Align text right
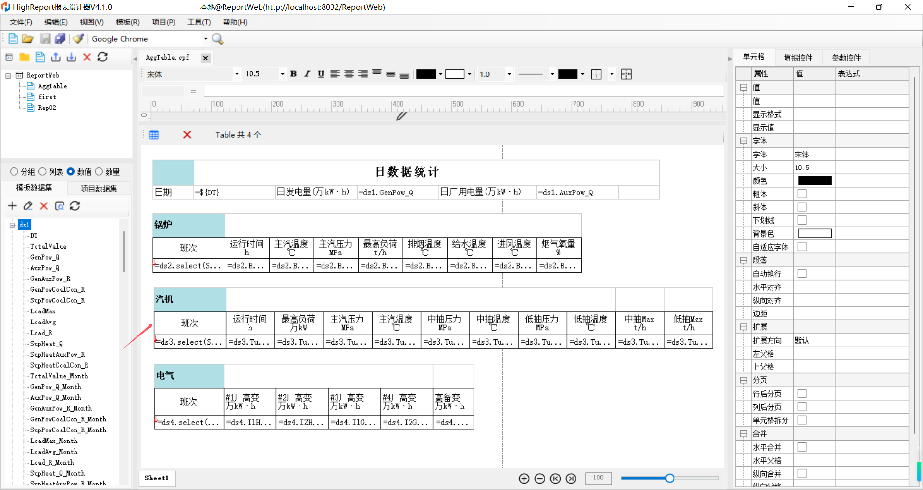Image resolution: width=923 pixels, height=490 pixels. point(363,74)
